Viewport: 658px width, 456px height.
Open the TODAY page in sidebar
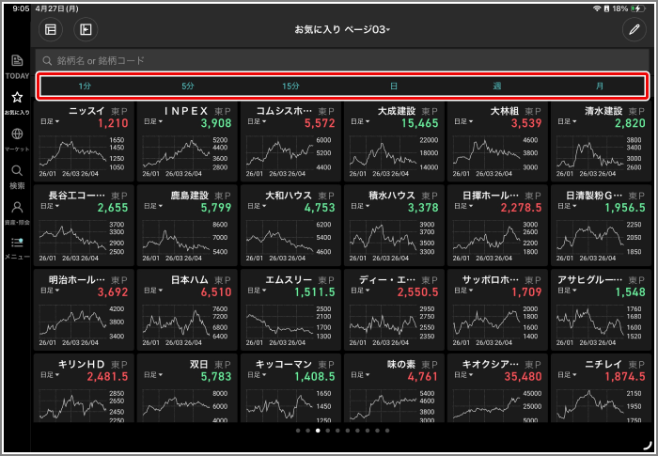[x=17, y=65]
